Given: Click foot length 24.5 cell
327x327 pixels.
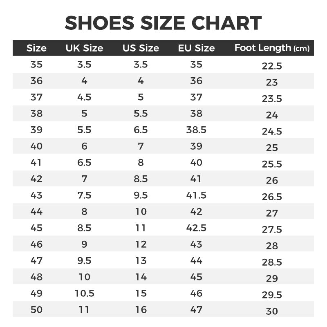Looking at the screenshot, I should [x=272, y=132].
